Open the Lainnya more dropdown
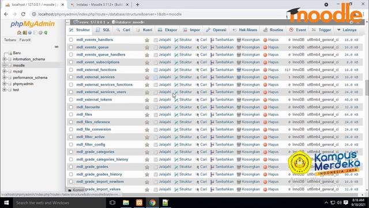The height and width of the screenshot is (208, 369). point(347,30)
